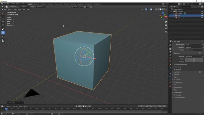Click the outliner search field
Viewport: 204px width, 115px height.
coord(185,6)
